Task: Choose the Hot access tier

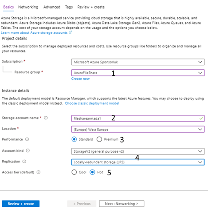Action: [92, 172]
